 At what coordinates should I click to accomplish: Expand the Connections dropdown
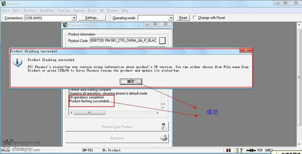click(74, 18)
